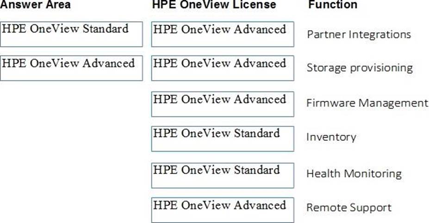Click the Firmware Management function label

[367, 103]
